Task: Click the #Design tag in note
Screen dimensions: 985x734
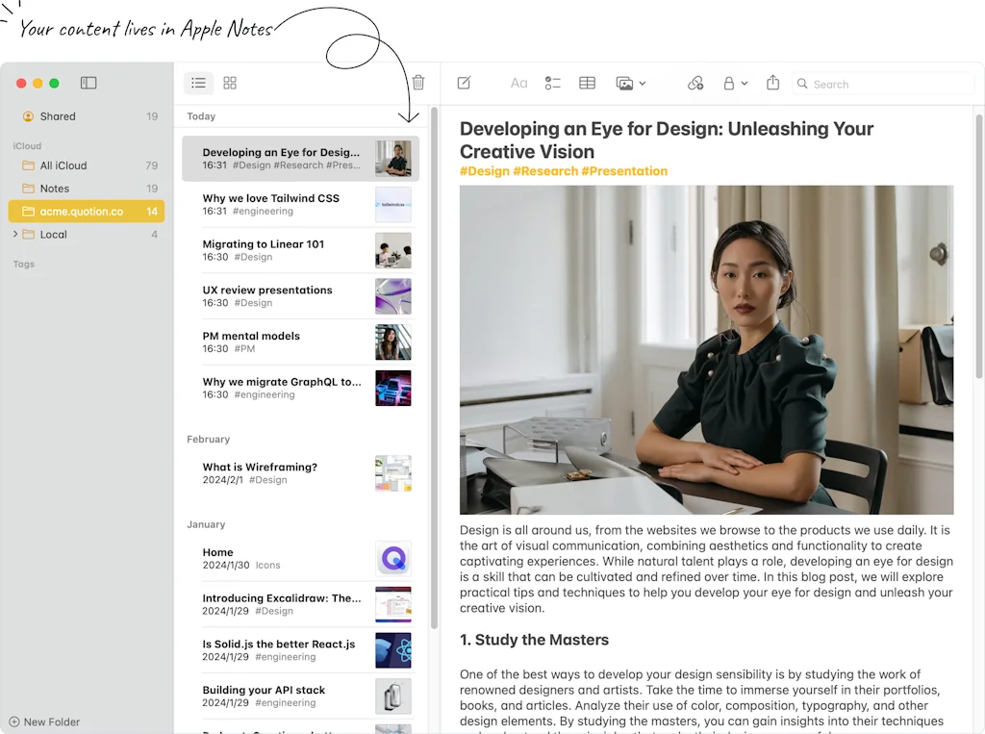Action: [484, 171]
